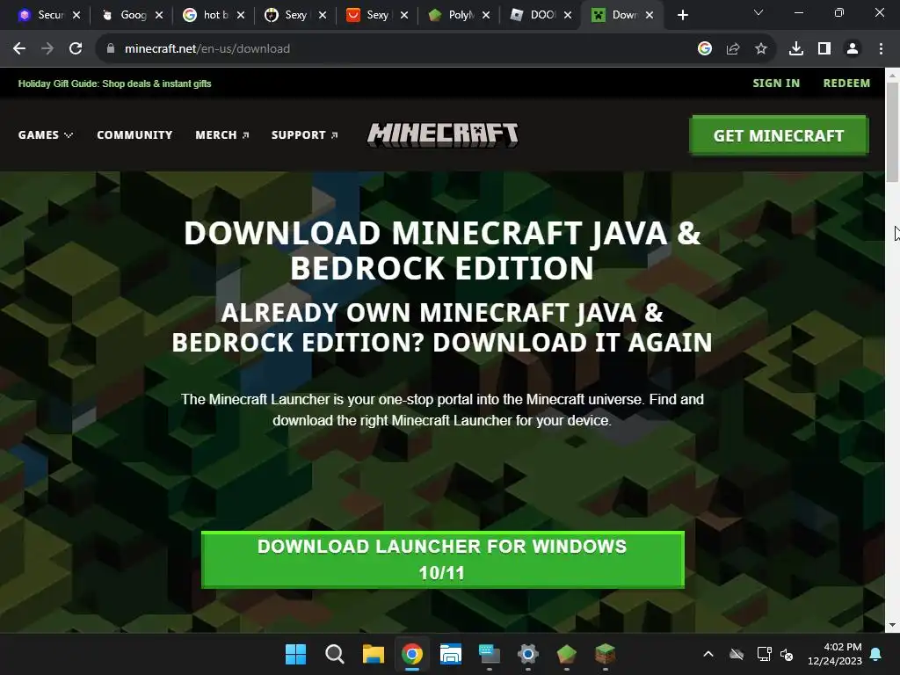The height and width of the screenshot is (675, 900).
Task: Close the DOO tab
Action: click(568, 16)
